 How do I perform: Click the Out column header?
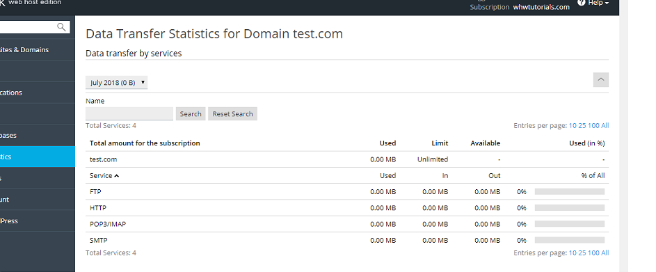tap(495, 176)
